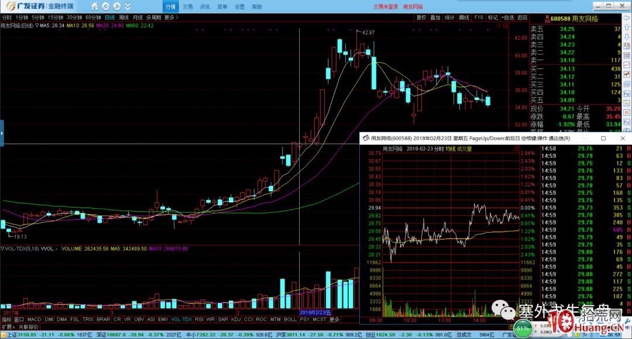Screen dimensions: 632x339
Task: Expand the 扩展 panel
Action: coord(8,327)
